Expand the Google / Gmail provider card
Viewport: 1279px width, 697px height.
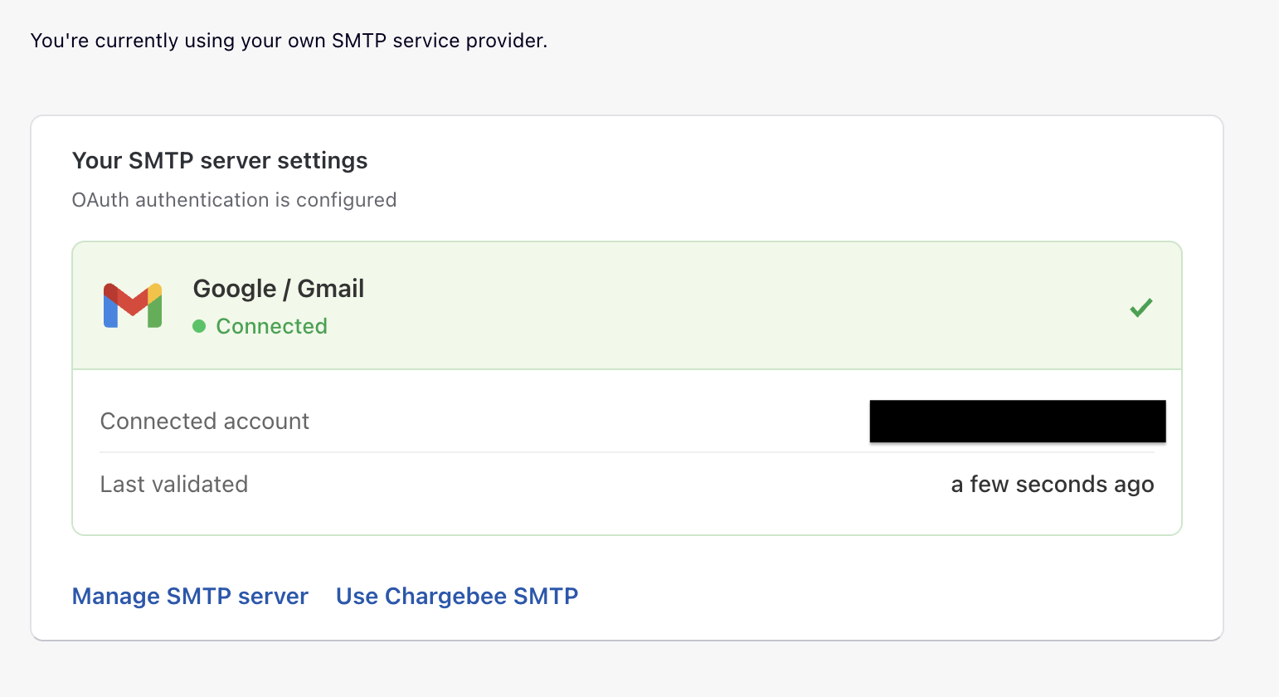pos(627,305)
